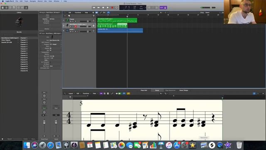Viewport: 266px width, 150px height.
Task: Open the Photos app from the Dock
Action: pos(121,145)
